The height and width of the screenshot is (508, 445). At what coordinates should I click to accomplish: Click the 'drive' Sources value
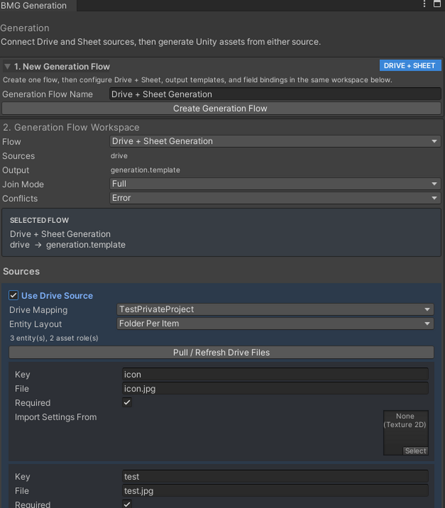point(119,155)
